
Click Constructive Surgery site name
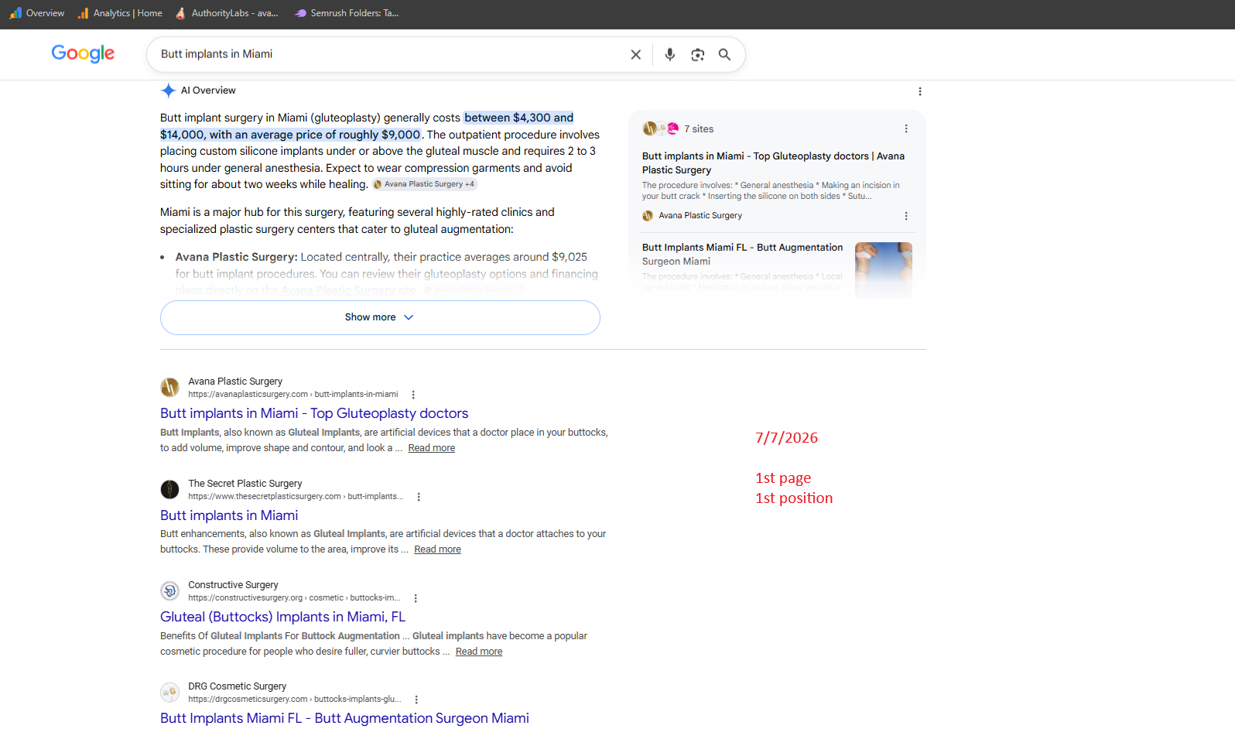pyautogui.click(x=233, y=585)
